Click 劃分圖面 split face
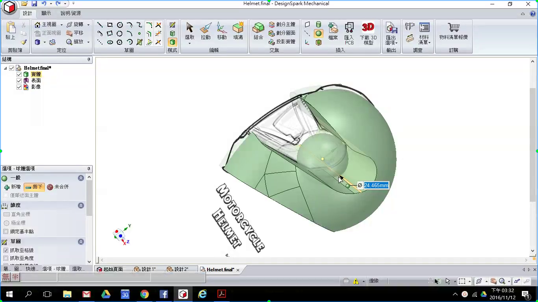The height and width of the screenshot is (302, 538). (282, 33)
